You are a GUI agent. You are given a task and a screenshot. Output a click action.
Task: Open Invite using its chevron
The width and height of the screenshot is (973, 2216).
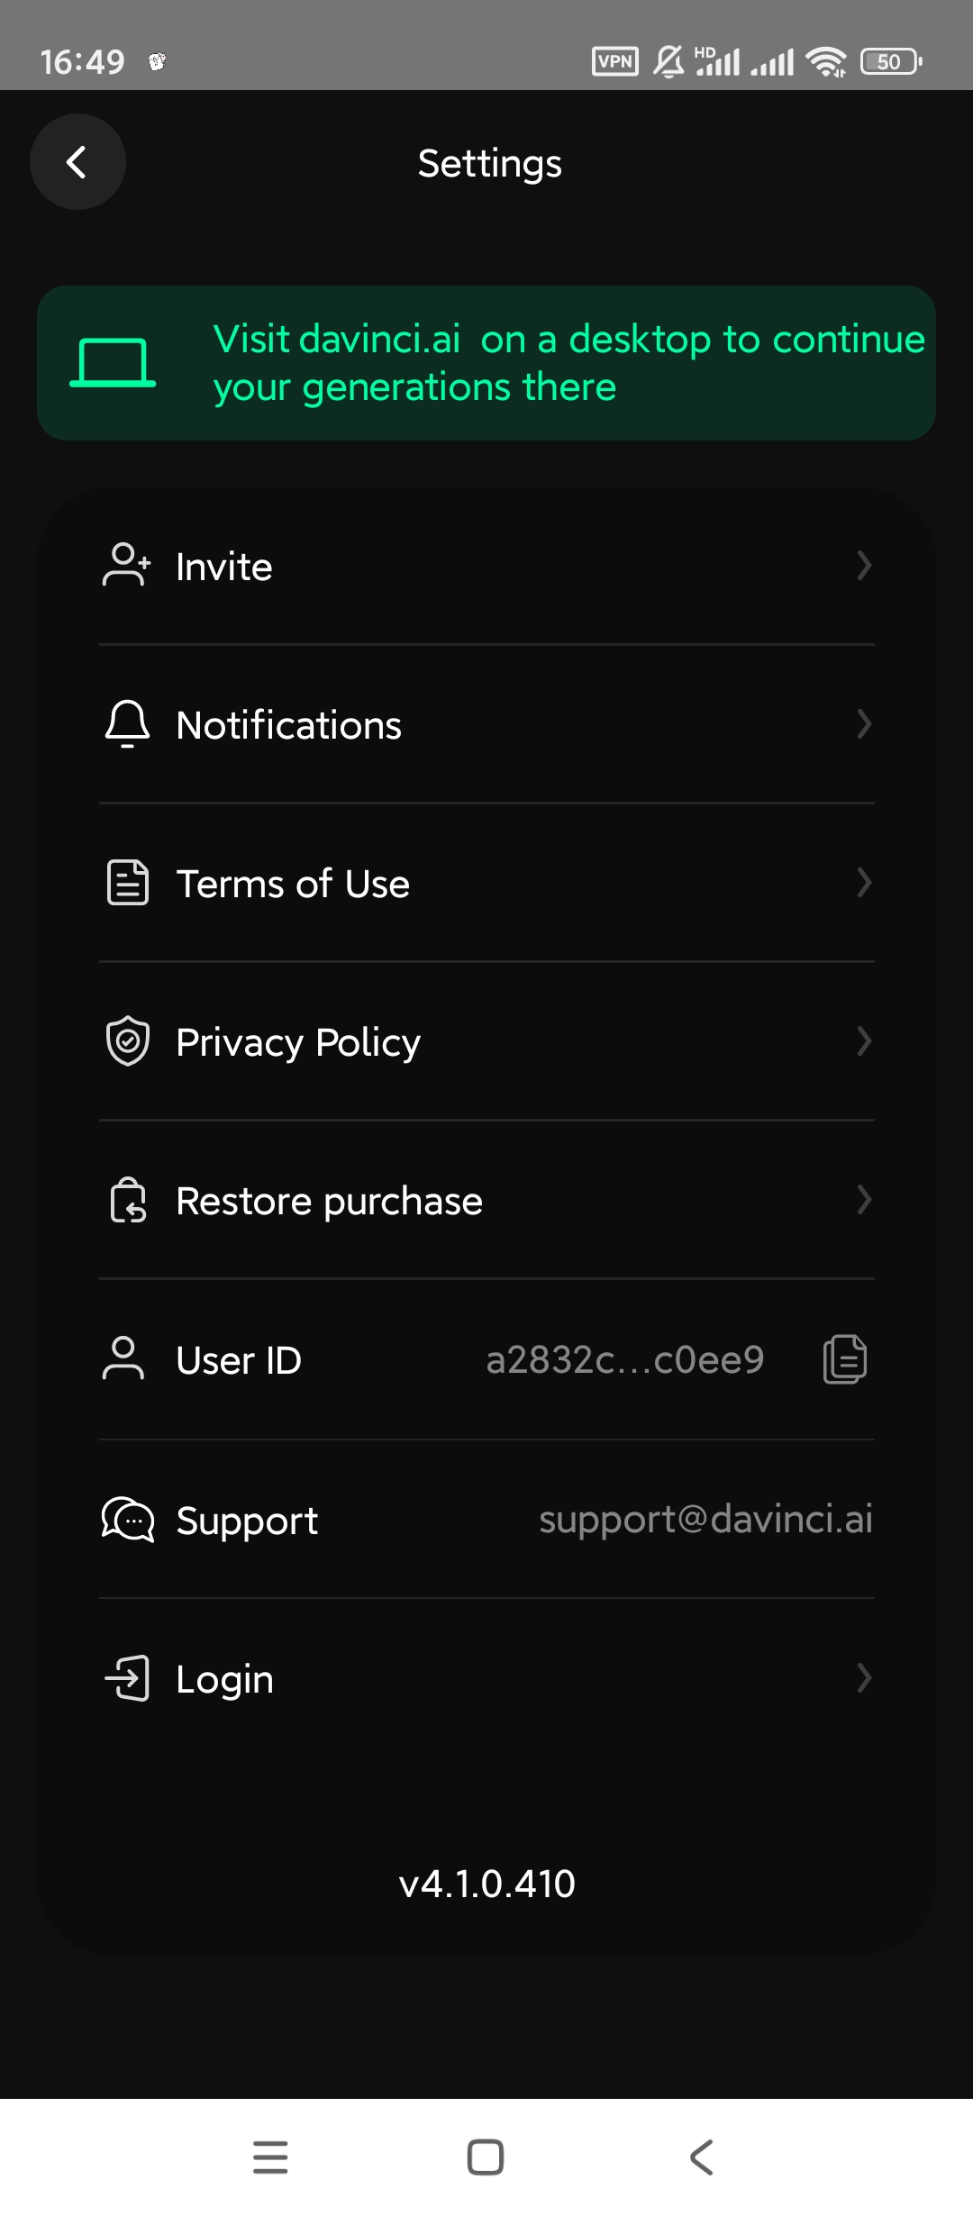pyautogui.click(x=863, y=566)
